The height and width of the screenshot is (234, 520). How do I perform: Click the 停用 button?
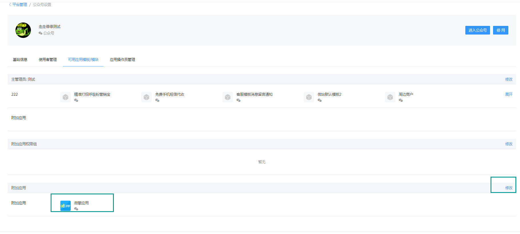(501, 30)
